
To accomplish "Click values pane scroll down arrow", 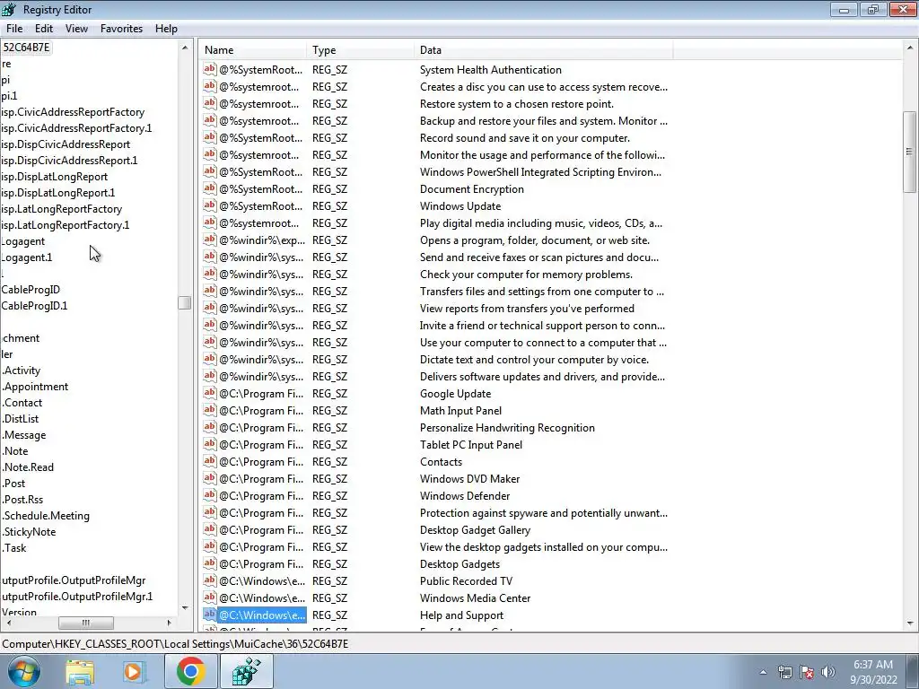I will pos(910,624).
